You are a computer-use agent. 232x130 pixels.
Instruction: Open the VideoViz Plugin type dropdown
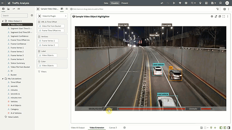[x=52, y=16]
